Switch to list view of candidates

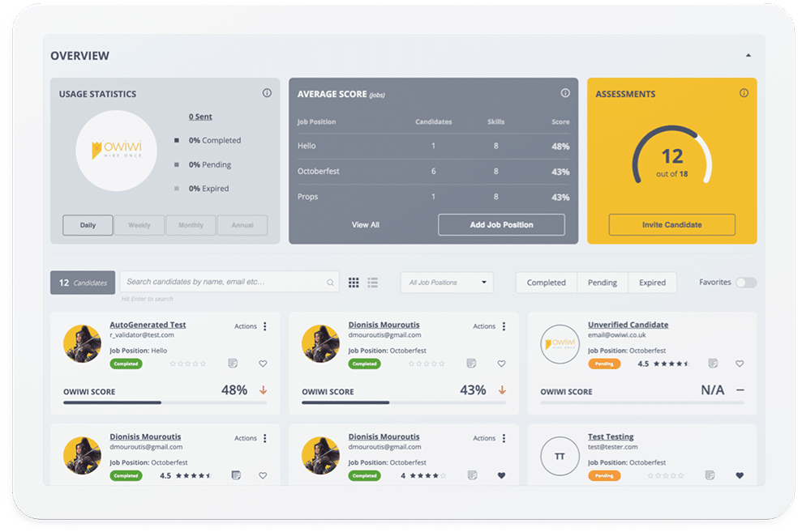point(373,283)
